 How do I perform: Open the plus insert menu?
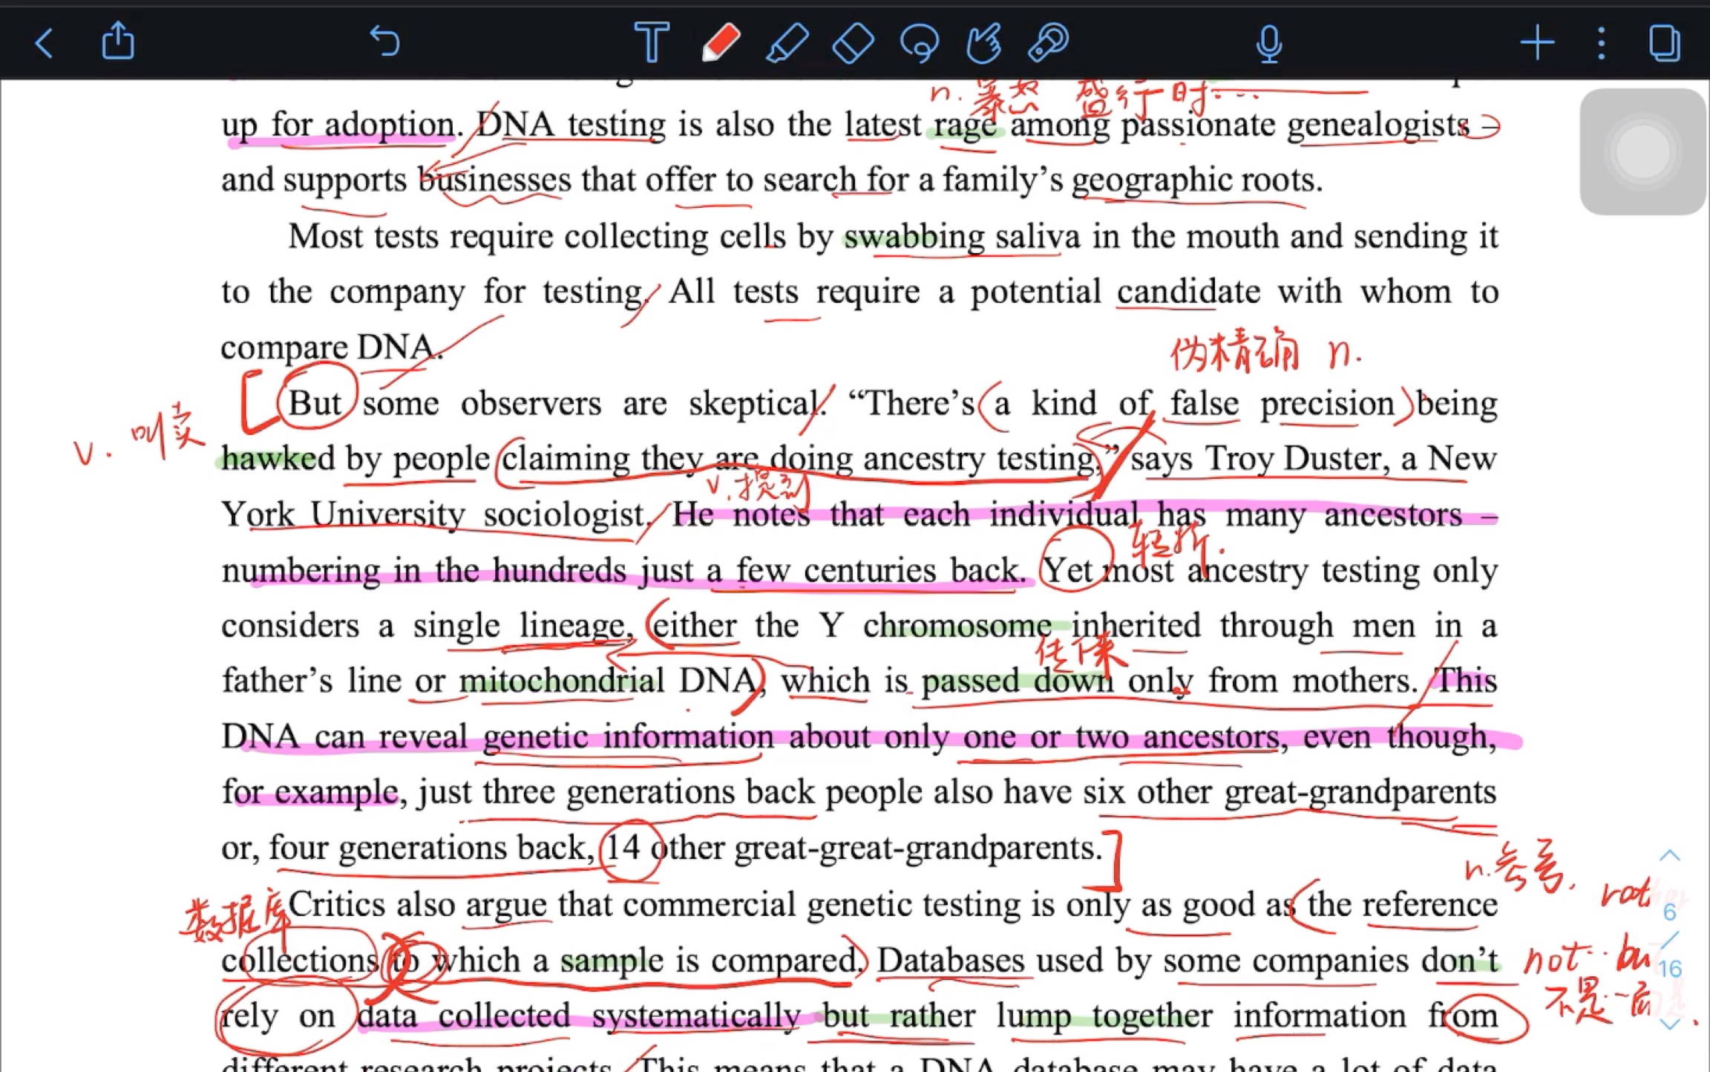tap(1537, 43)
